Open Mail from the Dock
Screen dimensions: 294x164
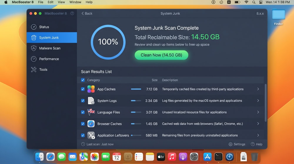(73, 157)
